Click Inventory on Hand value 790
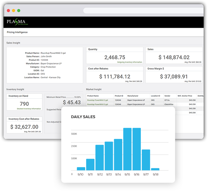The width and height of the screenshot is (208, 192). (x=24, y=104)
